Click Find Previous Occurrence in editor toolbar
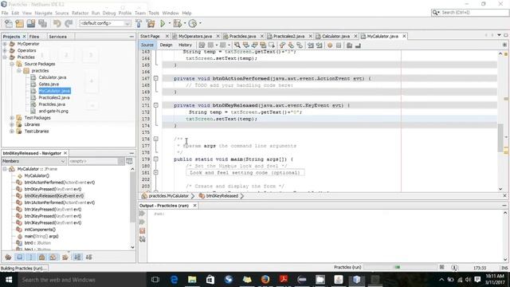The width and height of the screenshot is (510, 287). [x=246, y=45]
